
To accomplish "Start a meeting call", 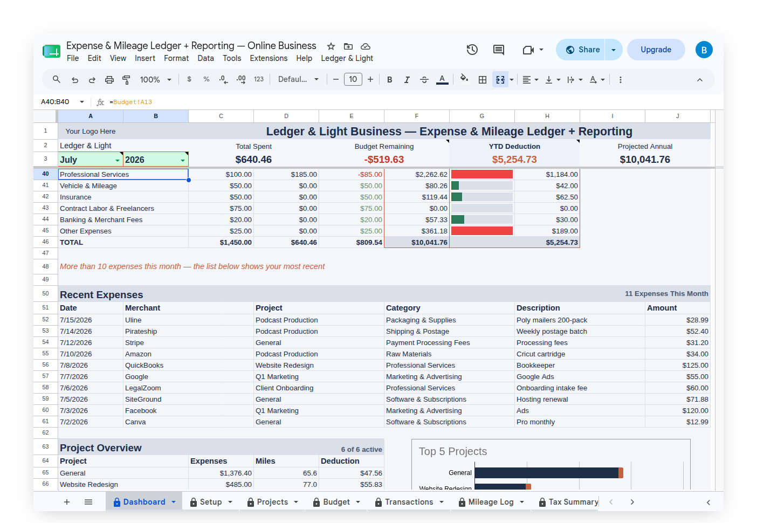I will click(x=533, y=50).
